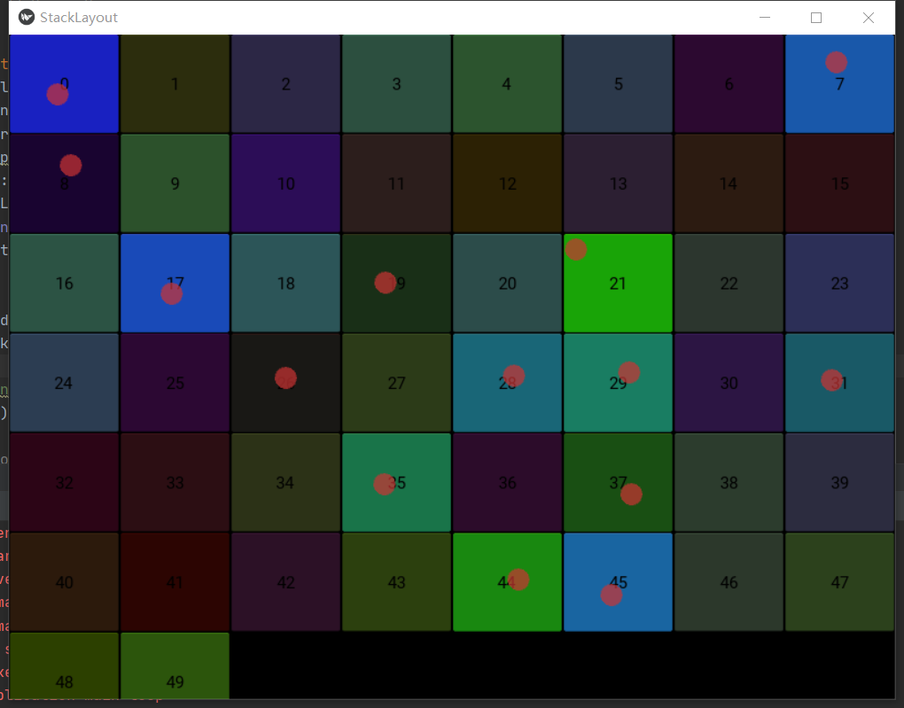Click the red marker overlapping tile 17
Viewport: 904px width, 708px height.
pyautogui.click(x=172, y=293)
